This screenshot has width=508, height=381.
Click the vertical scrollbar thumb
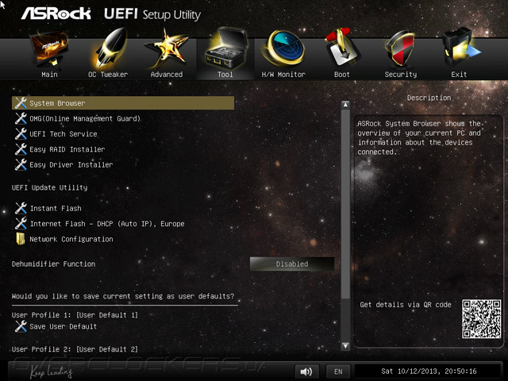point(345,204)
